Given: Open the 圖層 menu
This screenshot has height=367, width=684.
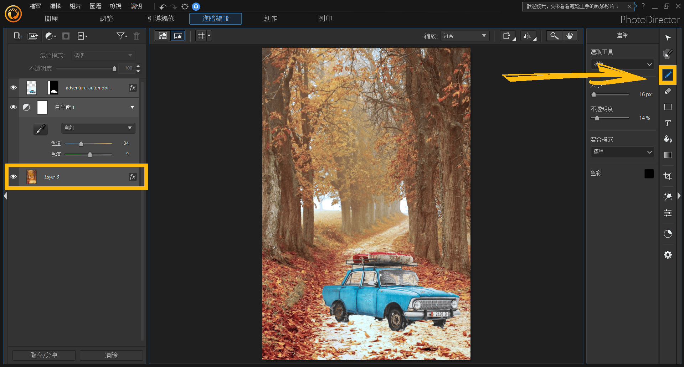Looking at the screenshot, I should (96, 6).
